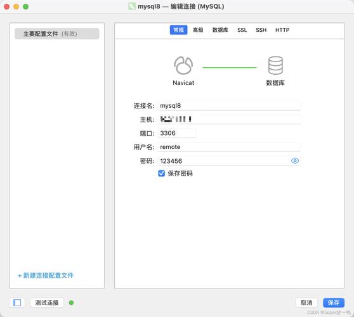Close the window with red button

[7, 6]
